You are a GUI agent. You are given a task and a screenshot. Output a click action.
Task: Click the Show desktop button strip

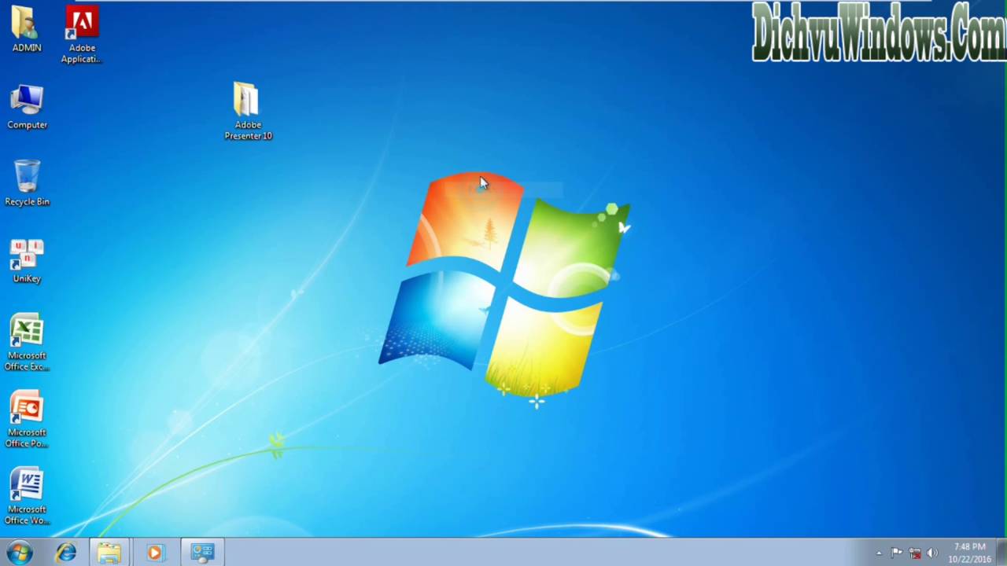pos(1001,553)
